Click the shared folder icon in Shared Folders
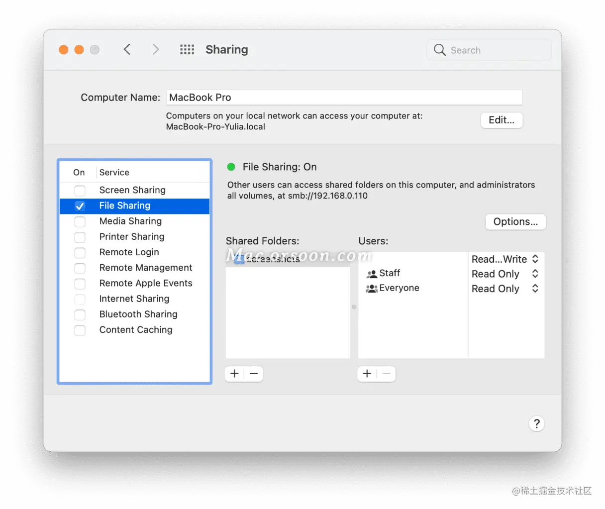This screenshot has width=605, height=509. coord(239,259)
